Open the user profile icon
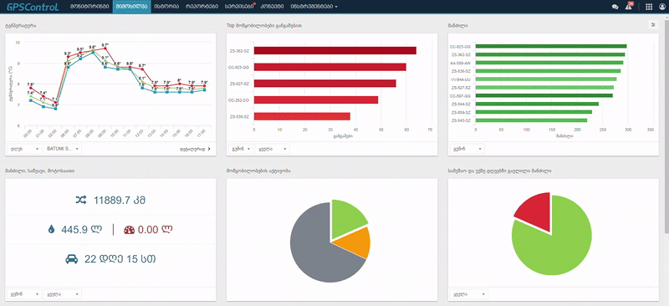 point(661,7)
